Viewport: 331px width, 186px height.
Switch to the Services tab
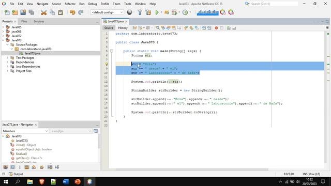(39, 21)
